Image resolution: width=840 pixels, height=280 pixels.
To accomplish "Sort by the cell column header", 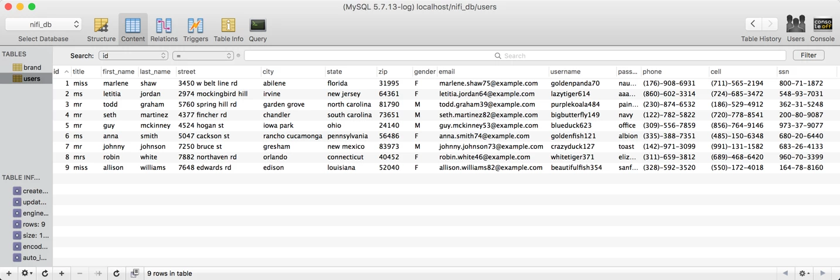I will (743, 71).
